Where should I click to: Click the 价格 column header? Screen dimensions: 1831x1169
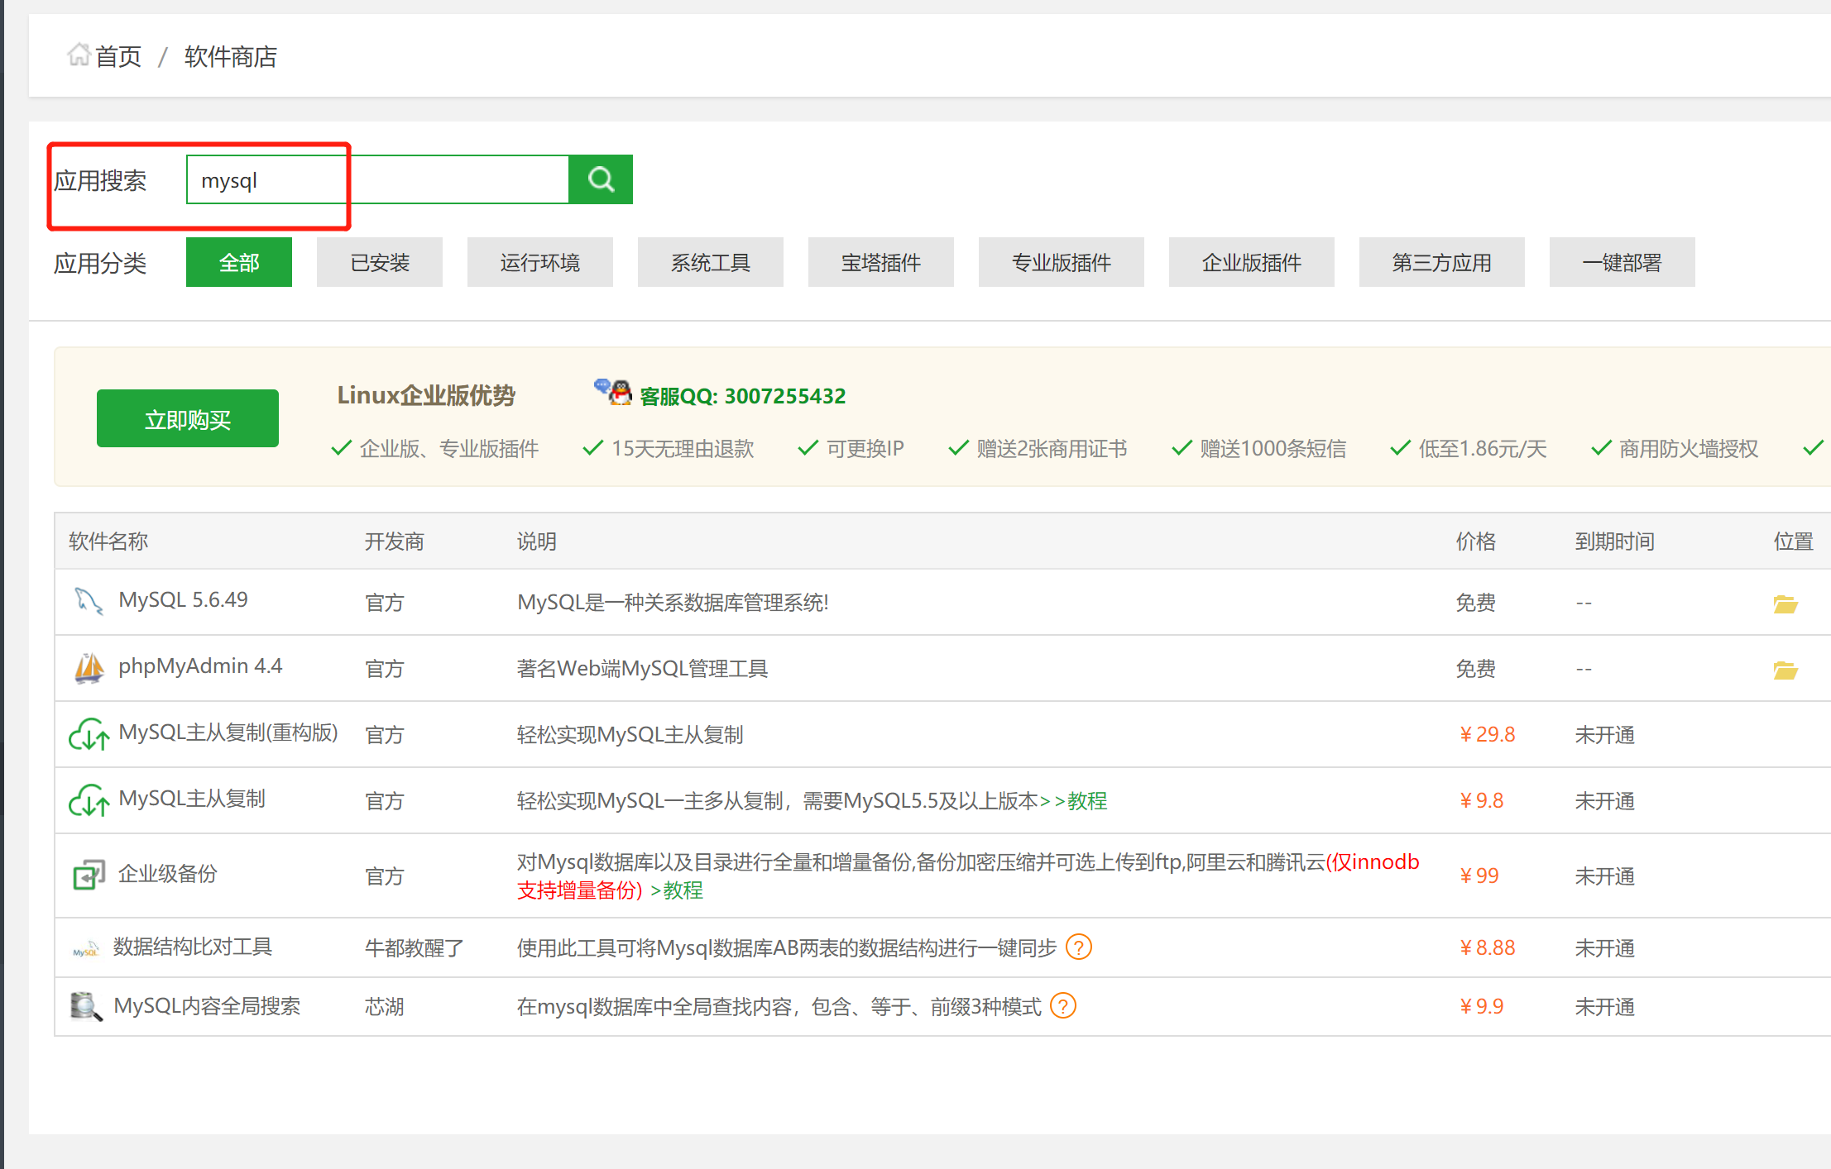[1476, 542]
